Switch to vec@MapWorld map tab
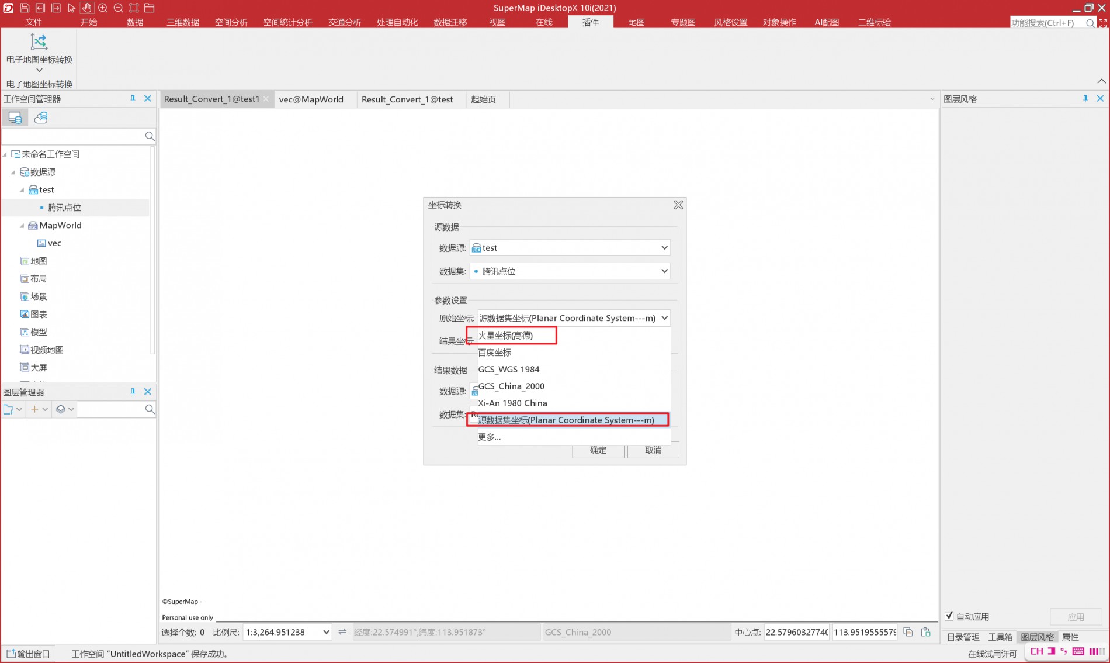Image resolution: width=1110 pixels, height=663 pixels. [311, 99]
